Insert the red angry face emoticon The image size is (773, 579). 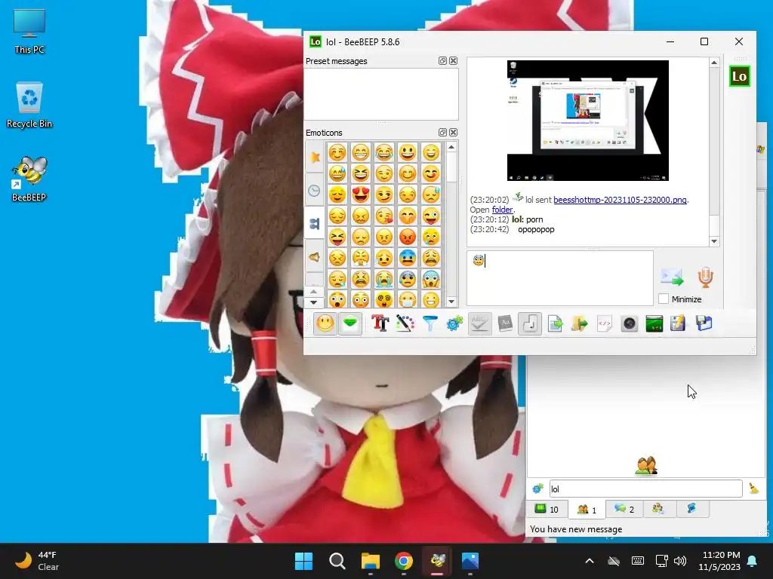(x=407, y=237)
